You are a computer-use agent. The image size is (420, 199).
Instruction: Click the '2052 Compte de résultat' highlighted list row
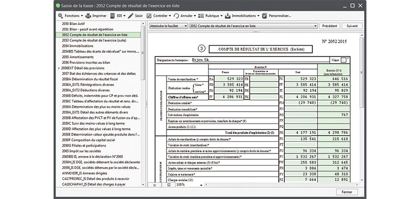(98, 35)
